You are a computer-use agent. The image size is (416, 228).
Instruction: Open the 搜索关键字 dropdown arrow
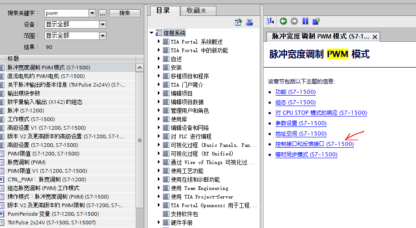tap(93, 13)
